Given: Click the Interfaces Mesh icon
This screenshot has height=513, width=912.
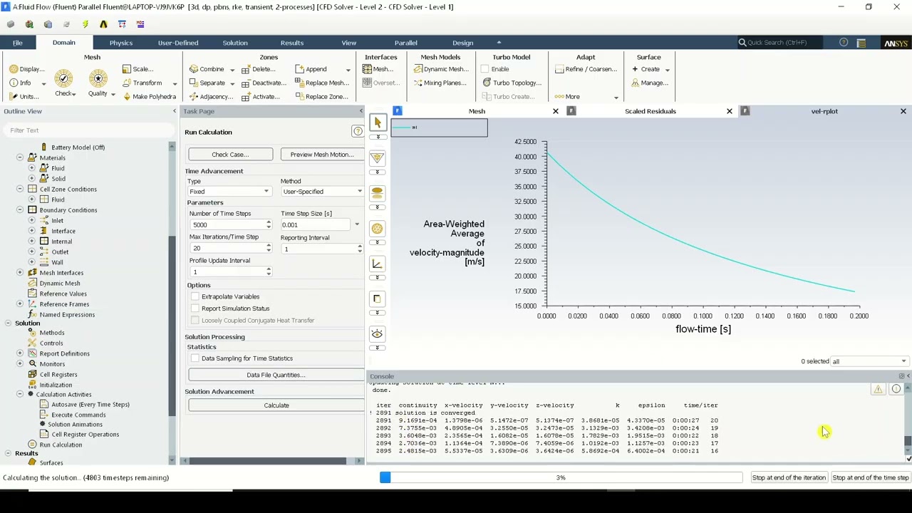Looking at the screenshot, I should 367,69.
